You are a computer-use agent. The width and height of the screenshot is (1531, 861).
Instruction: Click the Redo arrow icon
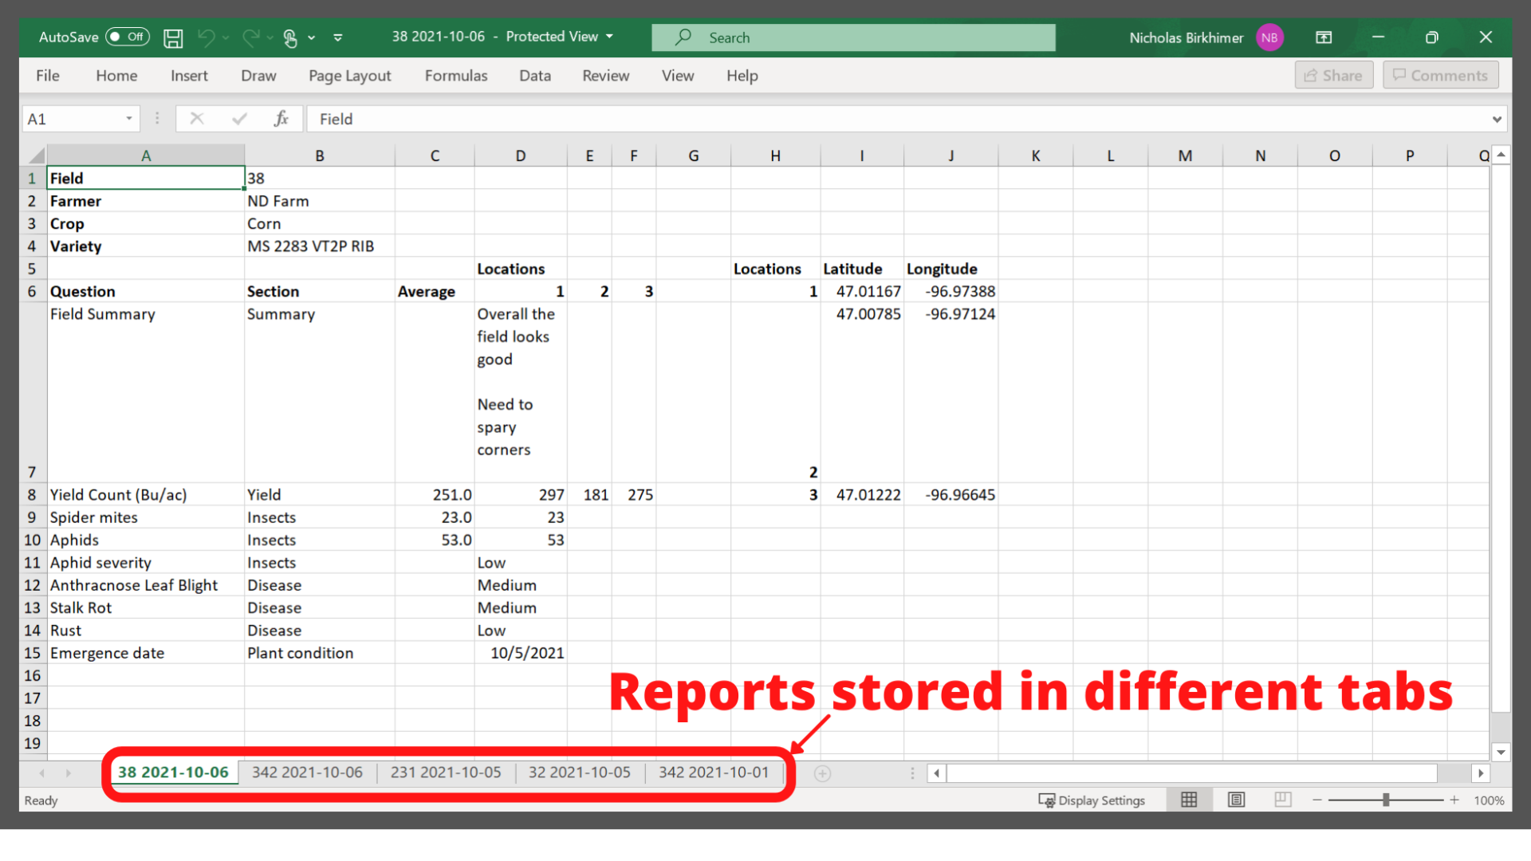pyautogui.click(x=251, y=37)
